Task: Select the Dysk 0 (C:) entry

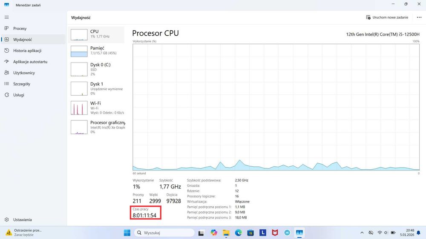Action: (96, 69)
